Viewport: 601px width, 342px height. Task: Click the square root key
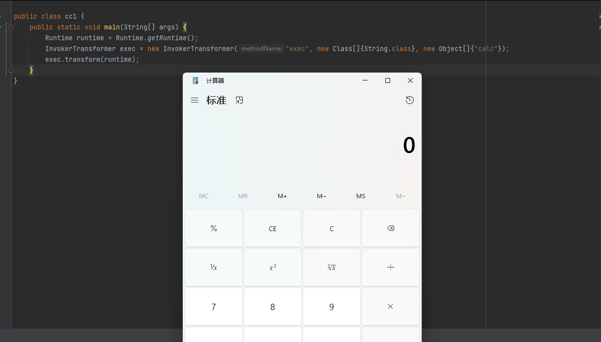click(332, 267)
